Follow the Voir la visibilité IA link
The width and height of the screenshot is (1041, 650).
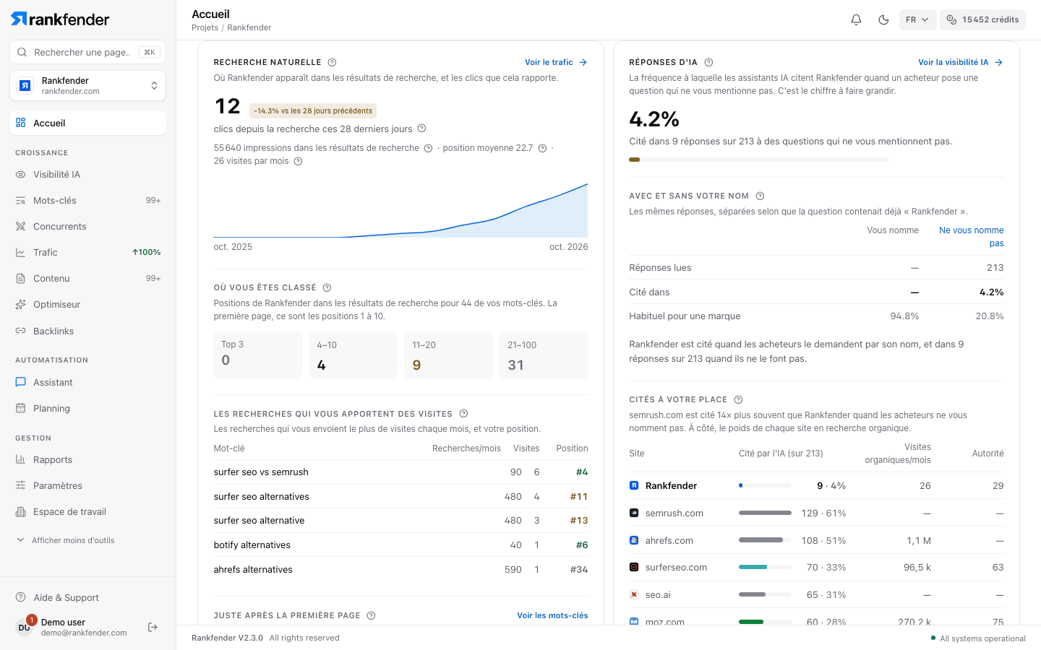tap(961, 62)
